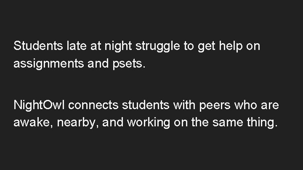Click the word "and" before "psets"
The height and width of the screenshot is (170, 303).
(98, 63)
